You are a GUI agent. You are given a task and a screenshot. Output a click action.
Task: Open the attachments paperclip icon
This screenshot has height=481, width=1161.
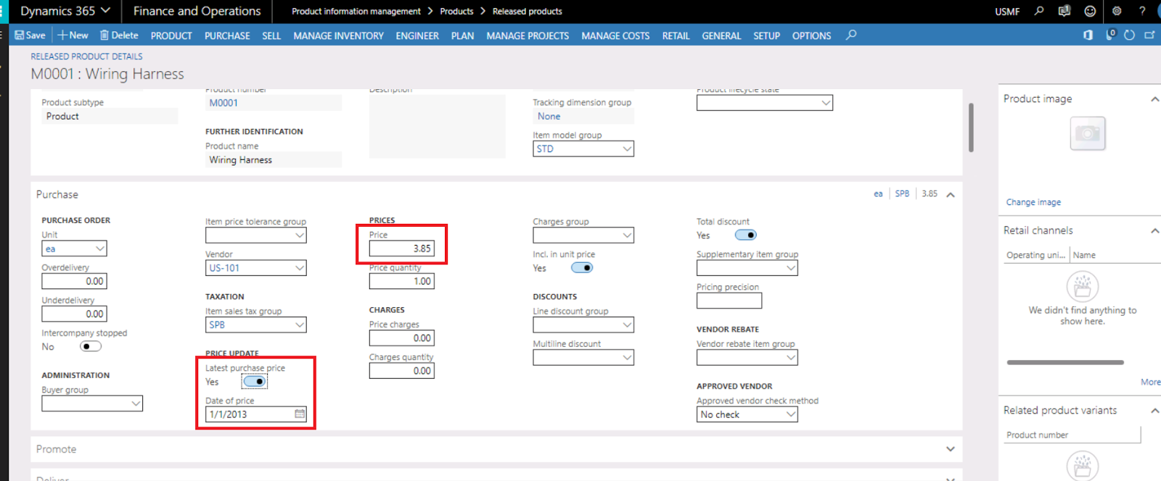point(1110,35)
